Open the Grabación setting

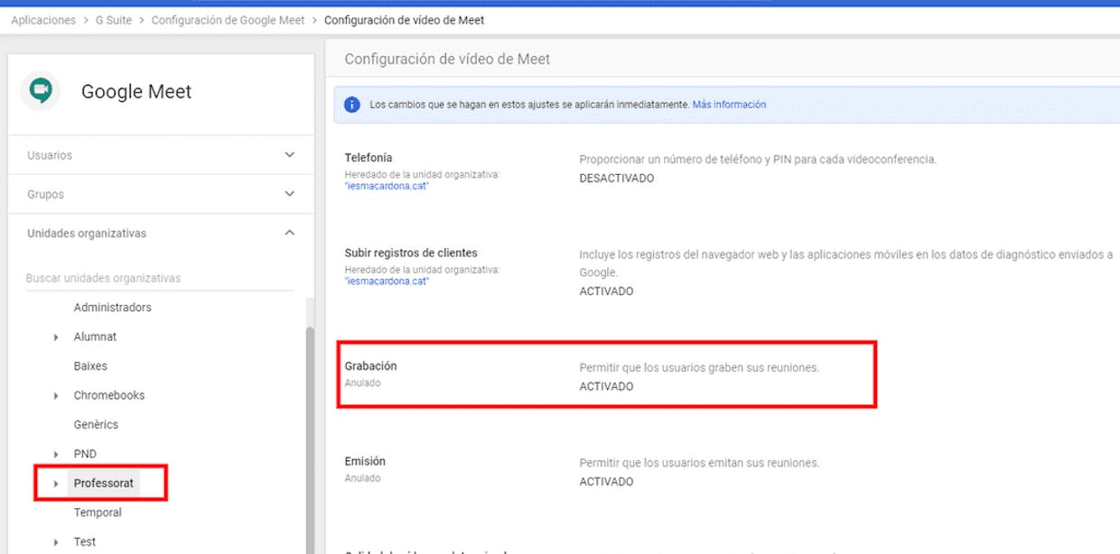click(x=370, y=366)
